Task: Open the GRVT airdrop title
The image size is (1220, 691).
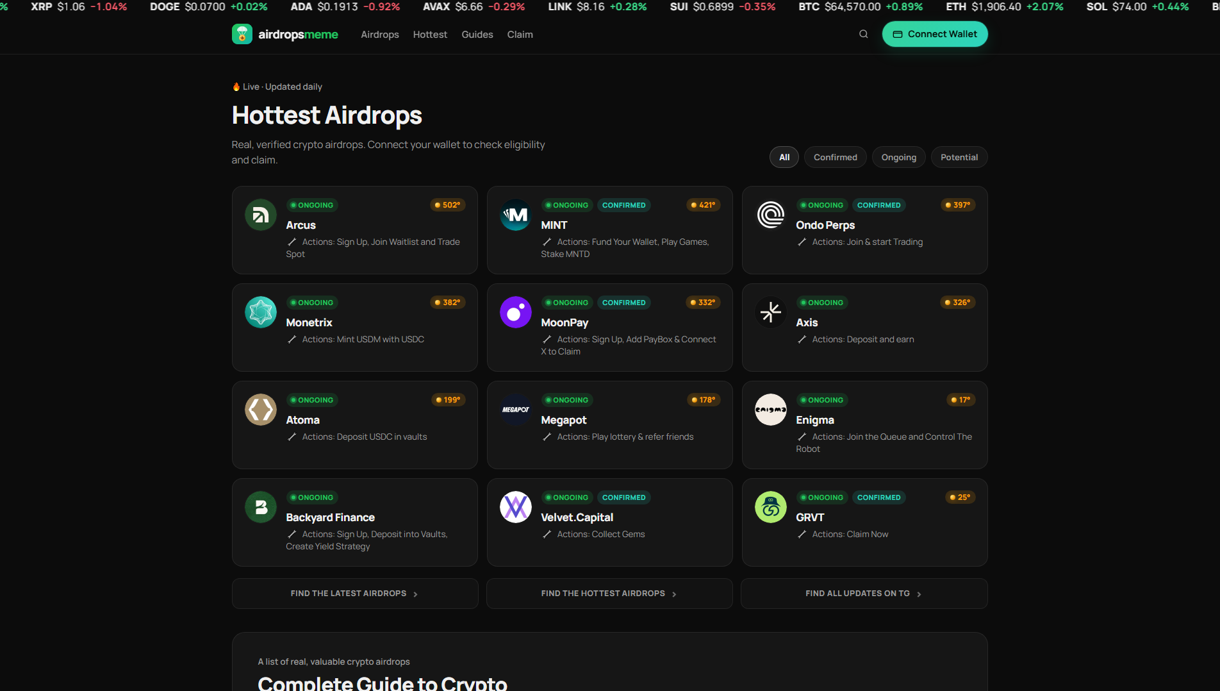Action: pyautogui.click(x=810, y=517)
